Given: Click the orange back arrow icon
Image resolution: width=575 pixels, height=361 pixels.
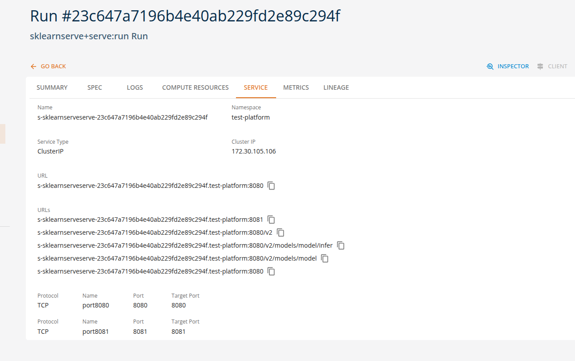Looking at the screenshot, I should 33,66.
